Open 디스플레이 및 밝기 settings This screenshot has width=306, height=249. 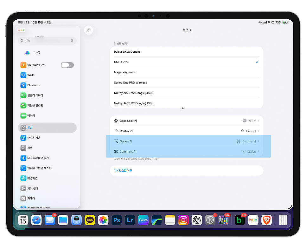point(47,158)
